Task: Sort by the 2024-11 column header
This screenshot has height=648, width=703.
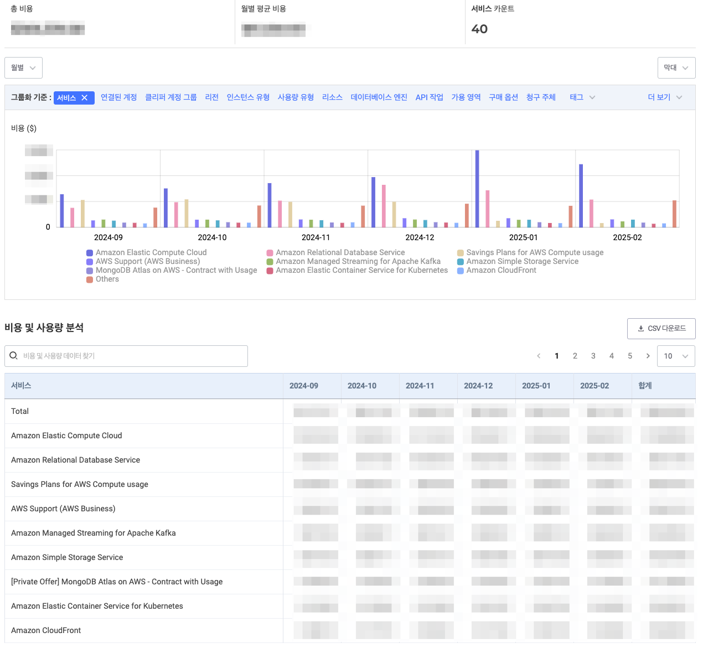Action: point(428,386)
